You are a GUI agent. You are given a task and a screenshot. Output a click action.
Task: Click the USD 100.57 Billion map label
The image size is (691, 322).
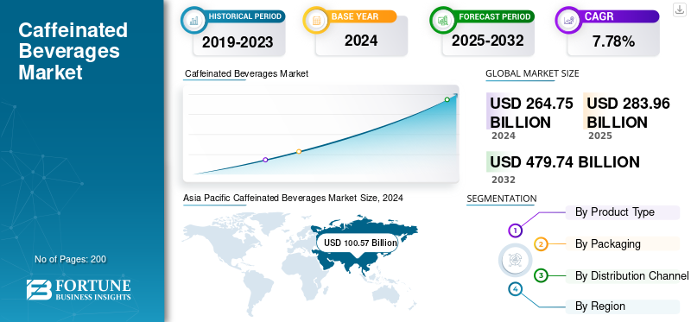click(360, 243)
